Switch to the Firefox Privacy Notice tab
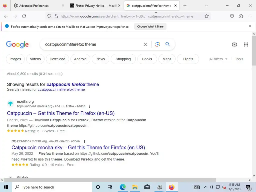Viewport: 256px width, 192px height. pyautogui.click(x=96, y=6)
